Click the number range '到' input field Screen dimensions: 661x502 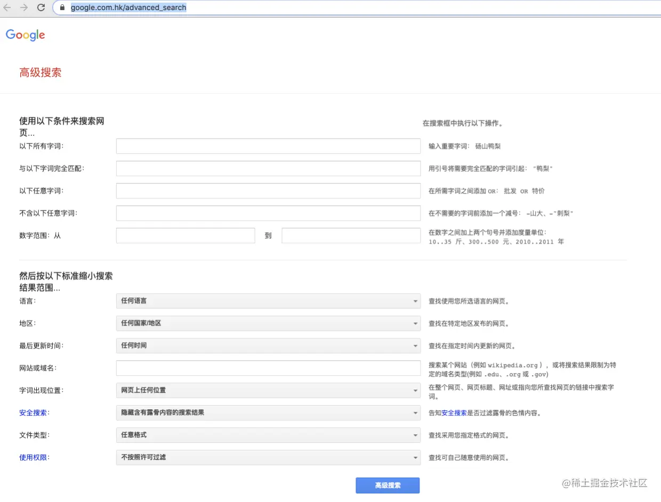[x=351, y=236]
